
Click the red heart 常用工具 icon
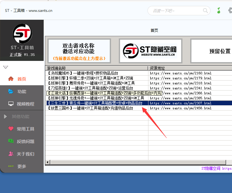11,129
